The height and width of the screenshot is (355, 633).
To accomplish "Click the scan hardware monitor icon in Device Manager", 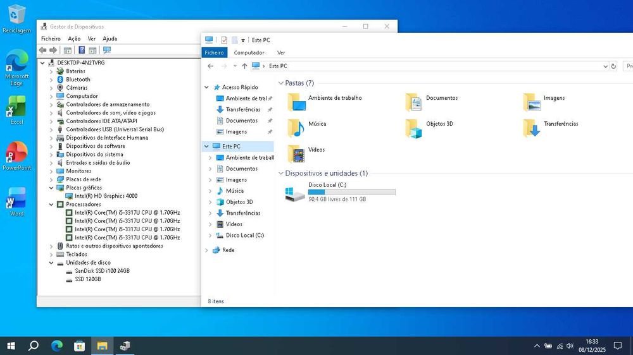I will click(x=107, y=50).
